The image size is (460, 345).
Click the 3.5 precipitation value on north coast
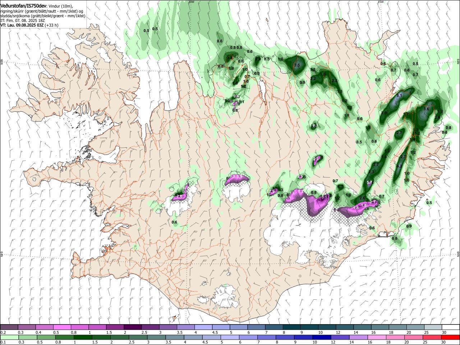coord(297,65)
